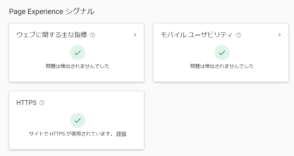Viewport: 294px width, 156px height.
Task: Select the モバイル ユーザビリティ card title
Action: [196, 35]
